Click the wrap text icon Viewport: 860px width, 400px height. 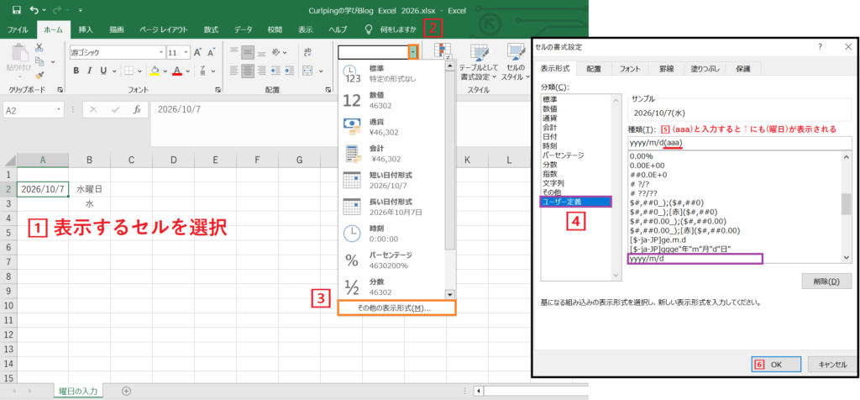(x=307, y=53)
